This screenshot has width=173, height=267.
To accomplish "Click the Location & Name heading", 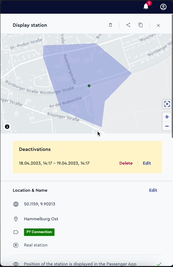I will (x=30, y=190).
